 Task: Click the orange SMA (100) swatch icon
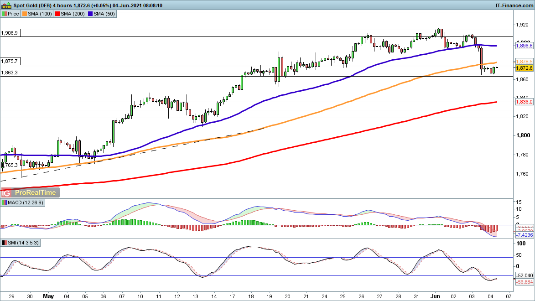coord(25,14)
